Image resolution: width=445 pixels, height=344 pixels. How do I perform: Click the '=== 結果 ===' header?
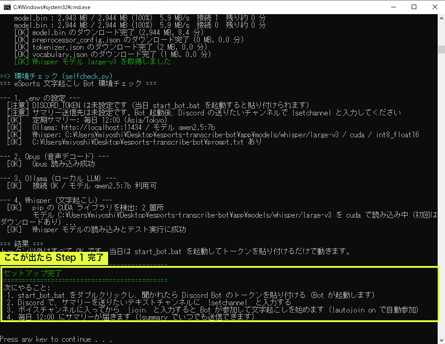pos(21,244)
